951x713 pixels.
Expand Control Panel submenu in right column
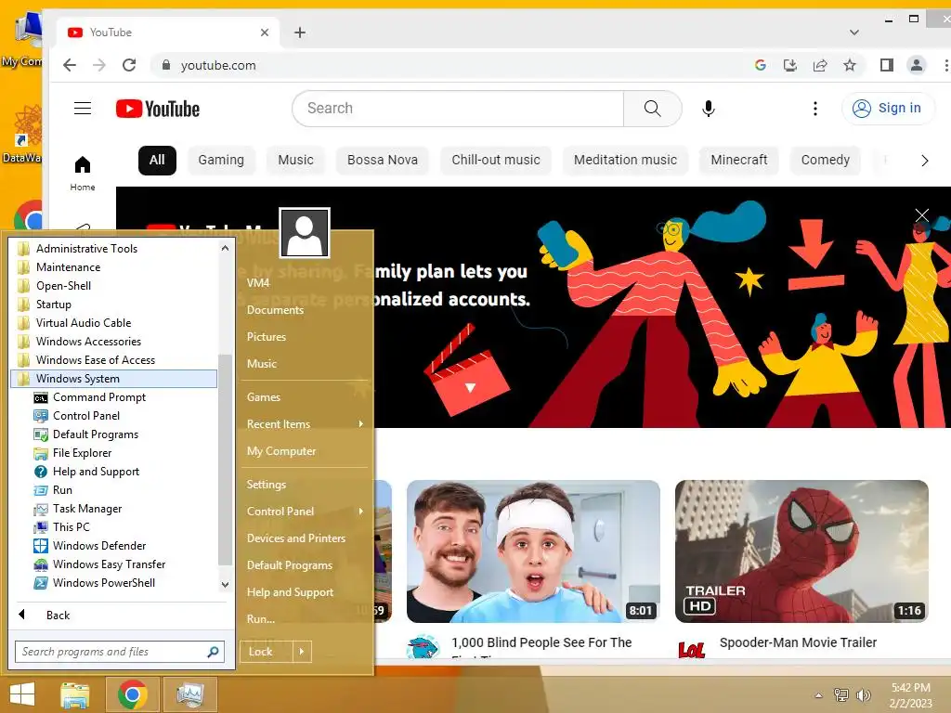(x=361, y=512)
